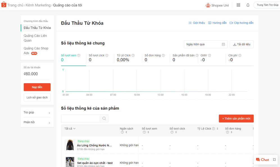Open the black fur coat product thumbnail
This screenshot has width=280, height=167.
[70, 145]
